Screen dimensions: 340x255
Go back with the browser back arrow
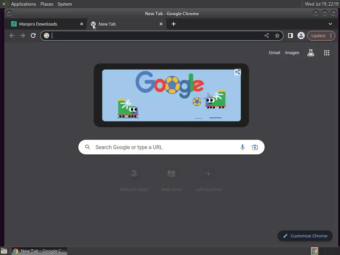tap(12, 36)
